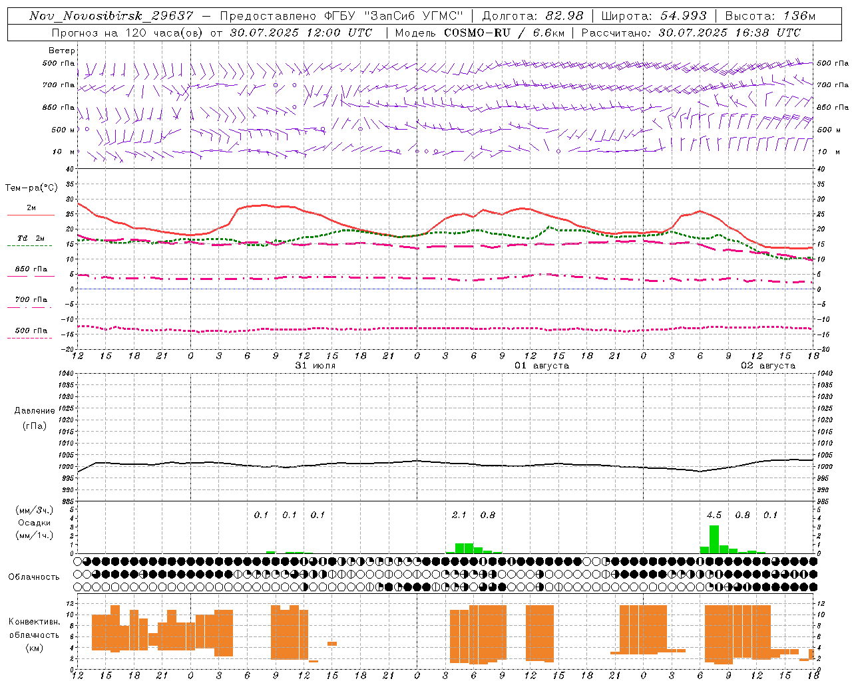Click the 'Ветер' wind panel label
Viewport: 852px width, 681px height.
pyautogui.click(x=62, y=51)
